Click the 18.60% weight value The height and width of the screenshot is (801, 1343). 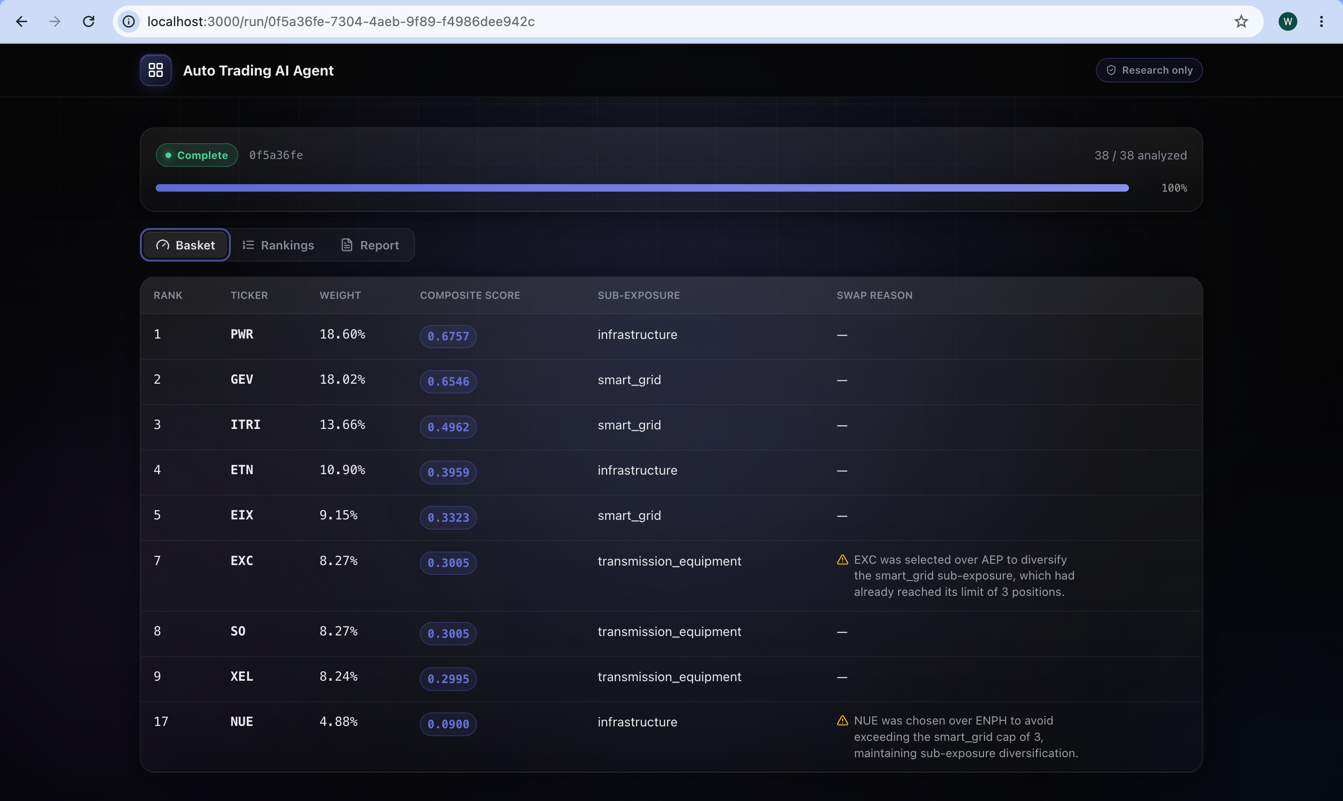[x=342, y=334]
